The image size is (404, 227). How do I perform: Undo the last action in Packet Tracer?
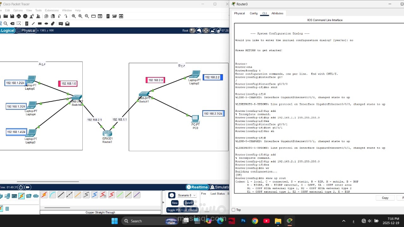coord(59,16)
